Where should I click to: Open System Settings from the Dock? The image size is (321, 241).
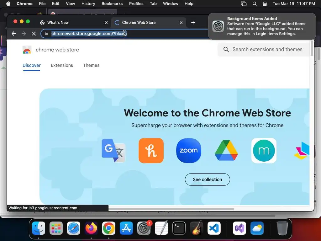144,228
